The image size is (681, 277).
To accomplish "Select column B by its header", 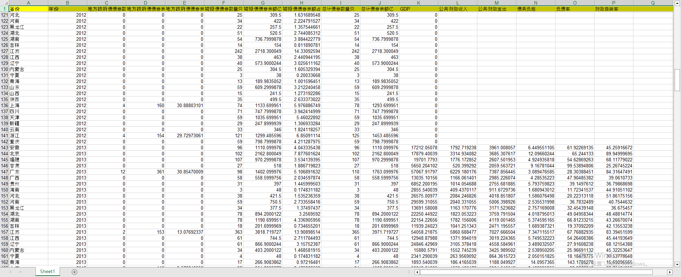I will (67, 3).
